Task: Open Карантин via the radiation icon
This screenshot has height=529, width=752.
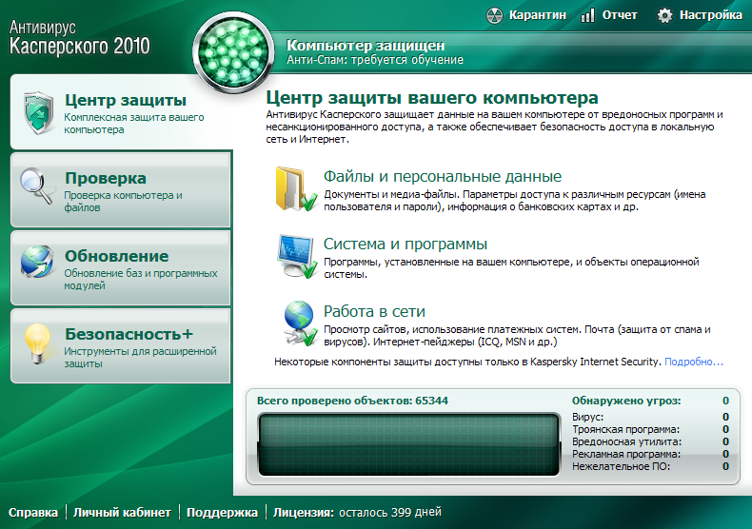Action: 494,15
